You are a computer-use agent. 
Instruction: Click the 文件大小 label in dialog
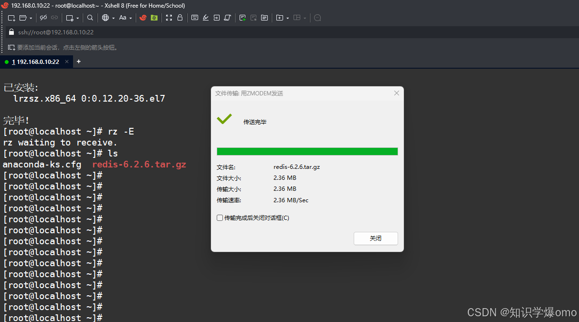(229, 178)
